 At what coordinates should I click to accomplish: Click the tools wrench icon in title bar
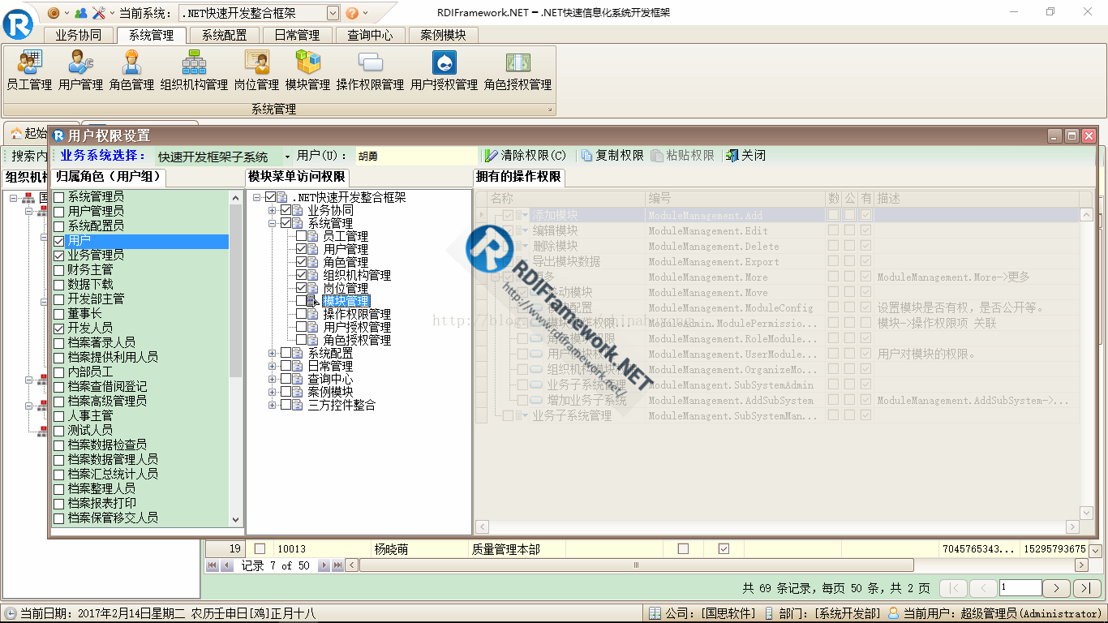tap(99, 13)
